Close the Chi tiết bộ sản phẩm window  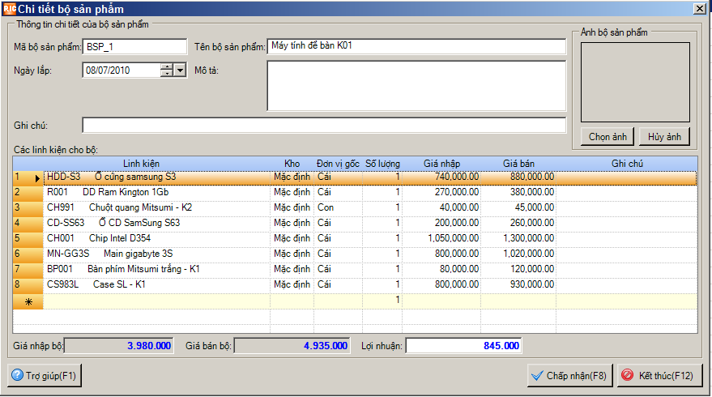(699, 9)
